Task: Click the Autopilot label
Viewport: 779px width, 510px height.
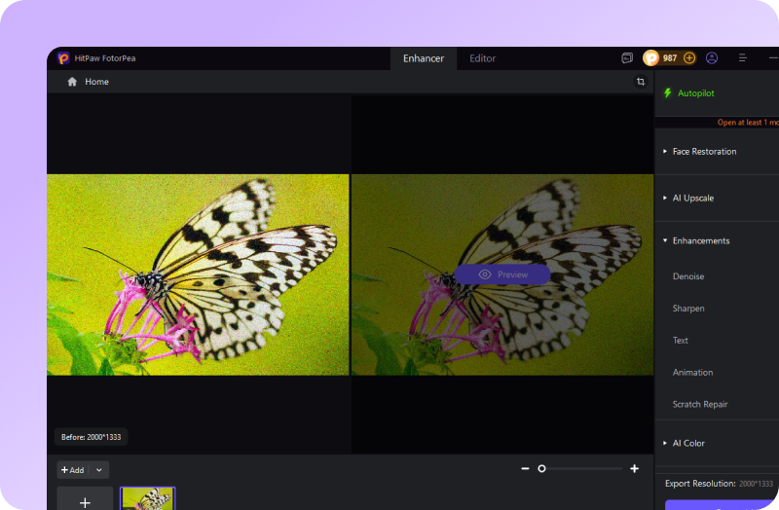Action: click(695, 92)
